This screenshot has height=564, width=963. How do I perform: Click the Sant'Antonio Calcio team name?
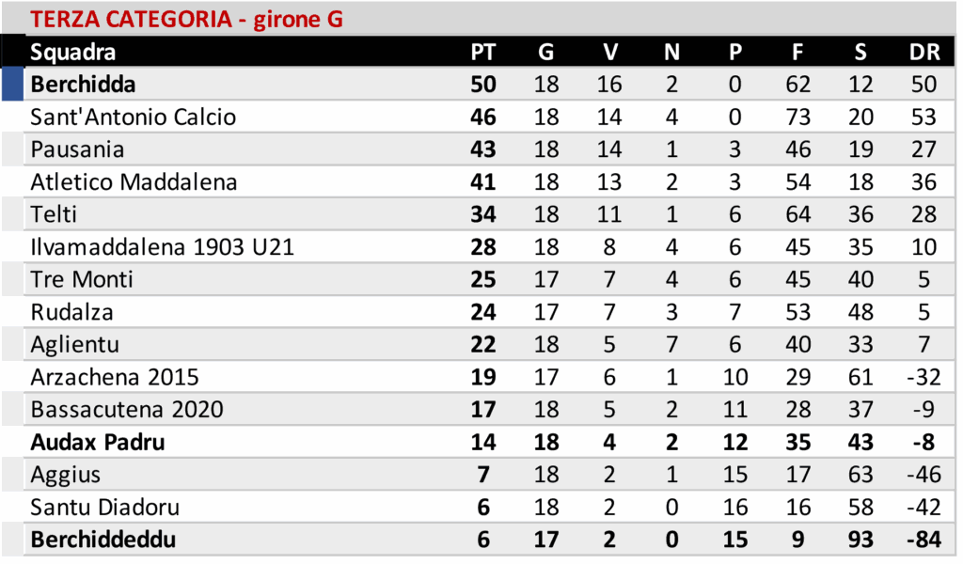coord(133,117)
